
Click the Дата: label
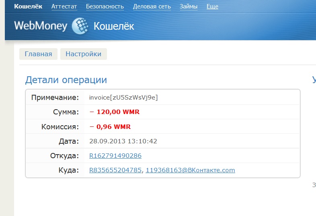(69, 141)
